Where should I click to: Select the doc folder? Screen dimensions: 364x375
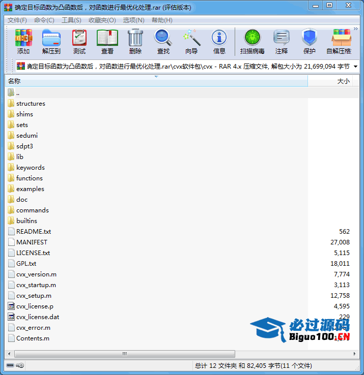(x=22, y=200)
